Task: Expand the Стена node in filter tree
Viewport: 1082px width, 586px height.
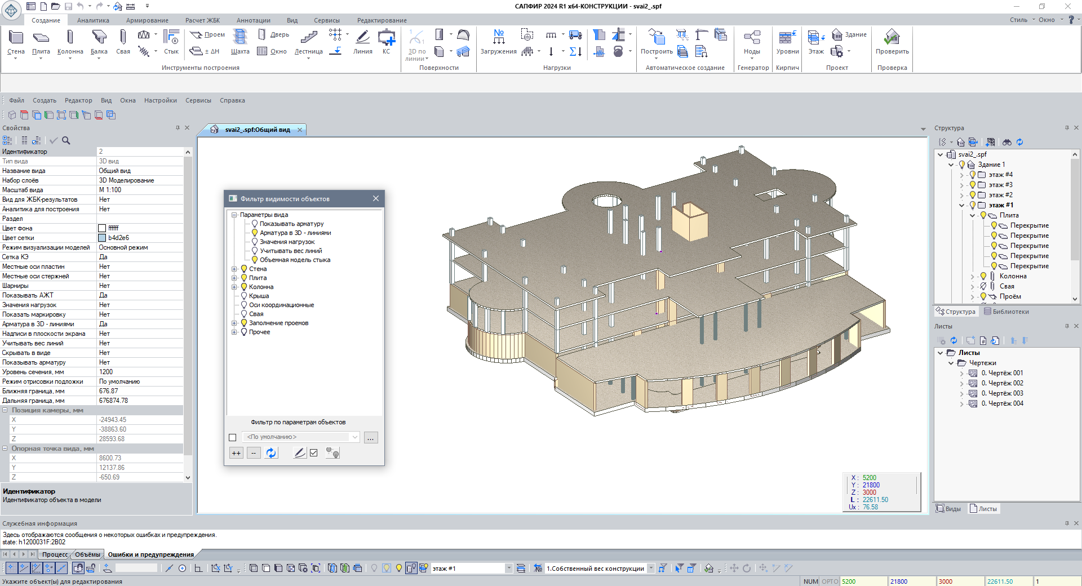Action: click(x=234, y=269)
